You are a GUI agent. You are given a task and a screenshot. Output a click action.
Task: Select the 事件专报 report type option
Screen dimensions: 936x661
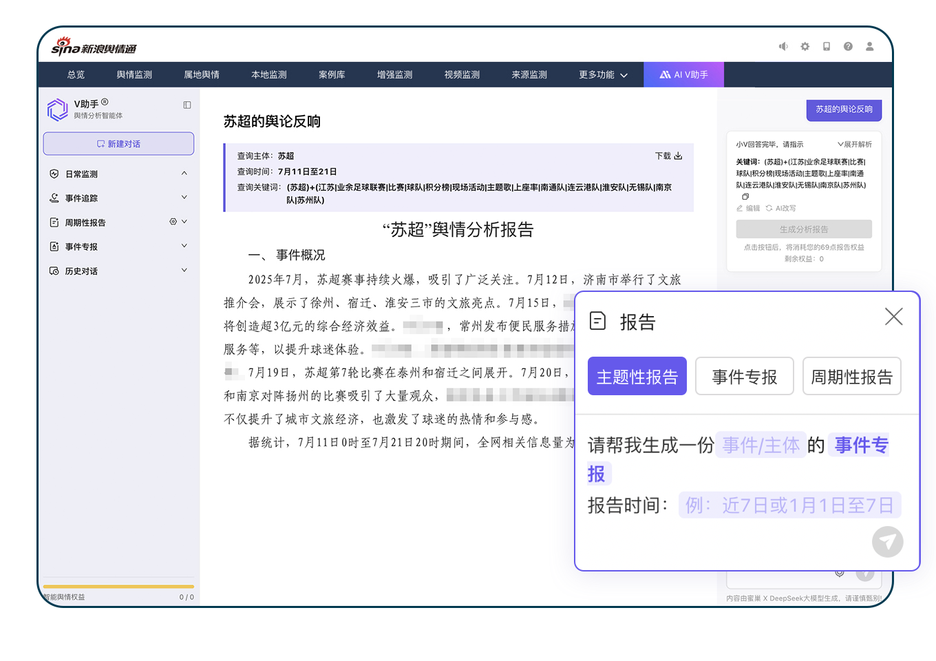click(744, 376)
